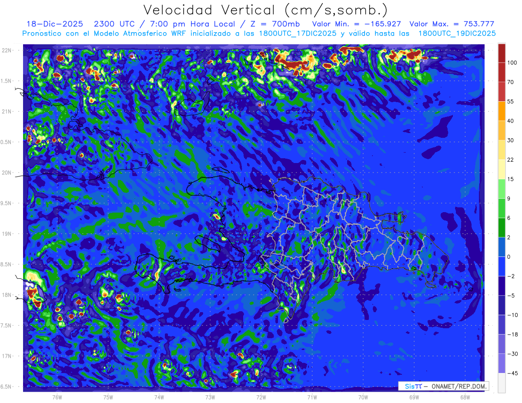
Task: Pick the dark red colorbar band above 100
Action: coord(502,53)
